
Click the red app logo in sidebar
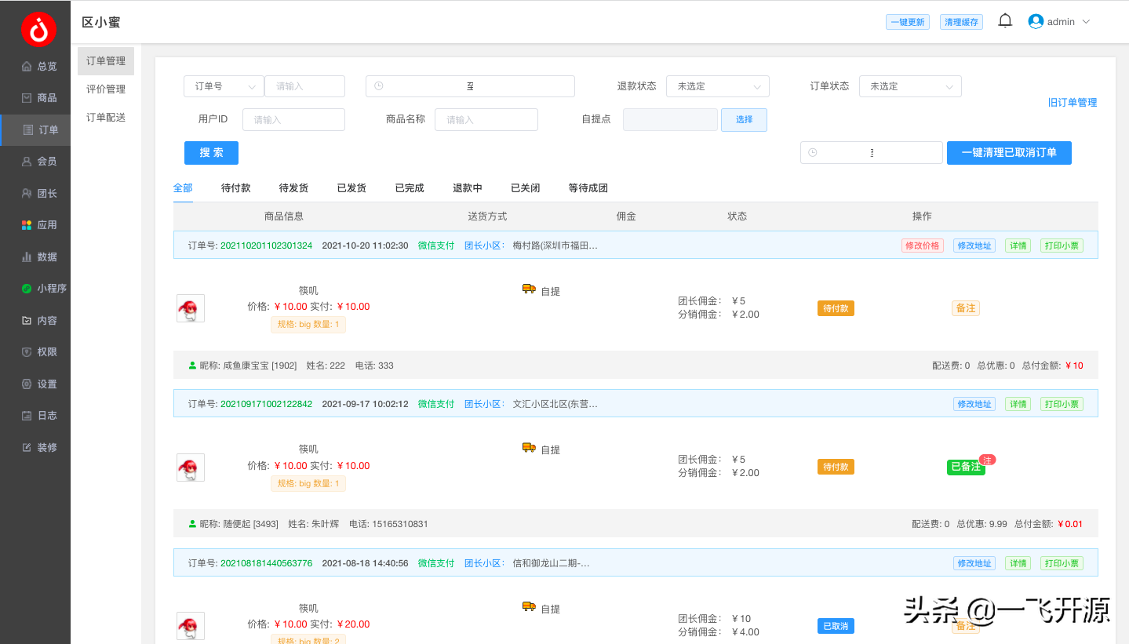(x=38, y=29)
